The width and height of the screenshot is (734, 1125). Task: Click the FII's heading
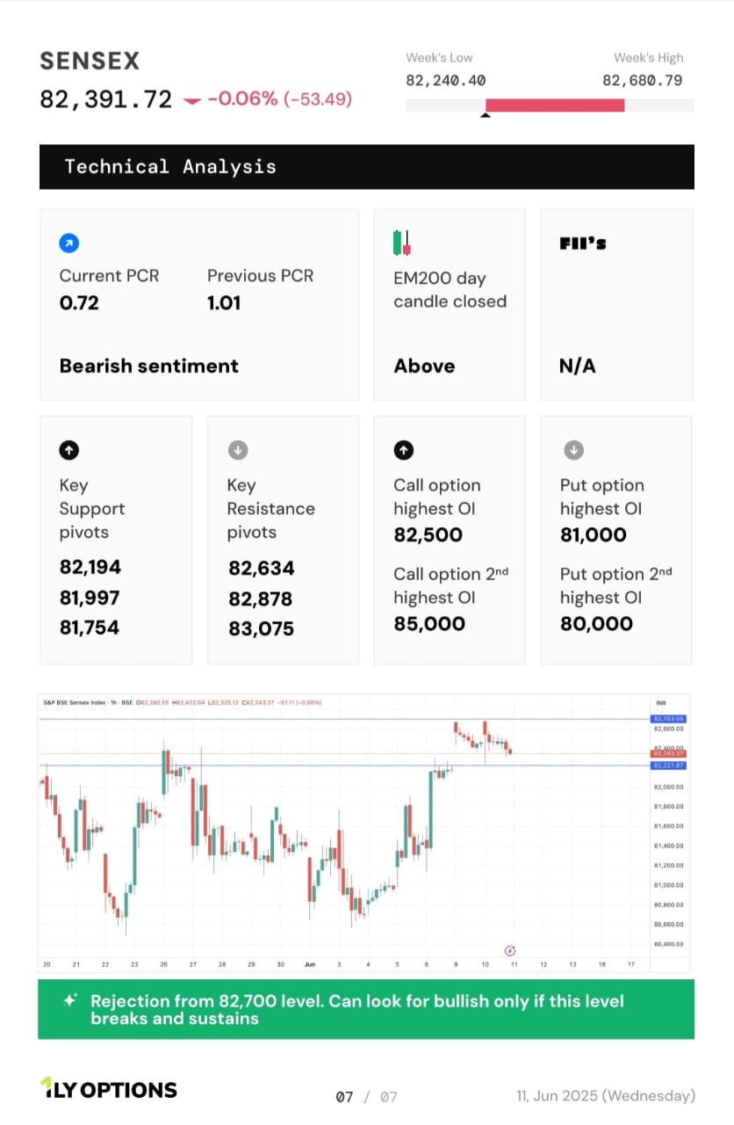[x=583, y=243]
